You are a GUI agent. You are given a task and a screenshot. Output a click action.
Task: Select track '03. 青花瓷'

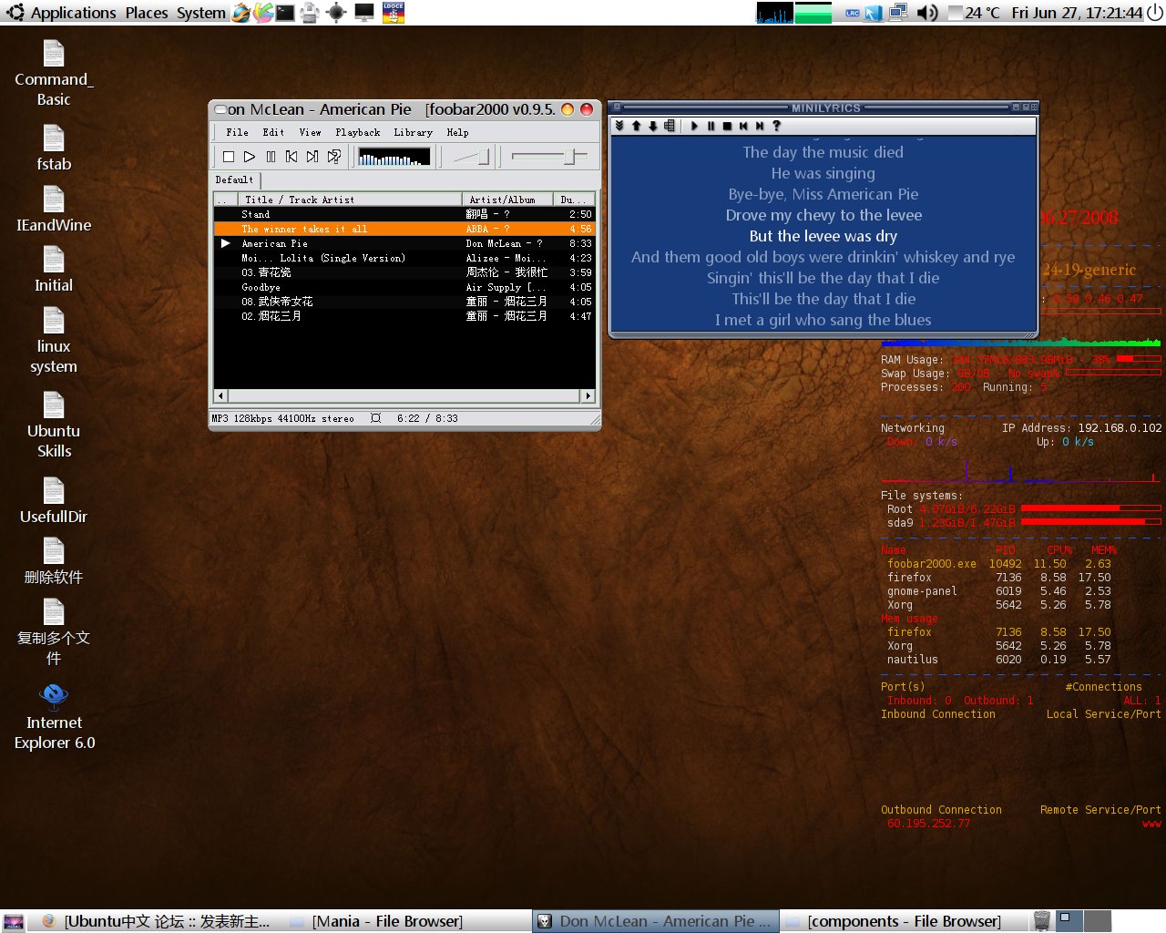click(404, 272)
